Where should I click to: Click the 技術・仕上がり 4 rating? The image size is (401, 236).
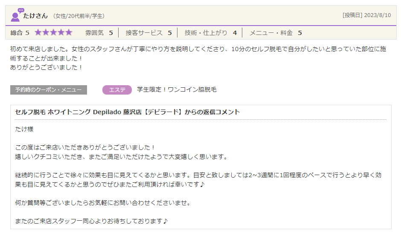coord(210,33)
